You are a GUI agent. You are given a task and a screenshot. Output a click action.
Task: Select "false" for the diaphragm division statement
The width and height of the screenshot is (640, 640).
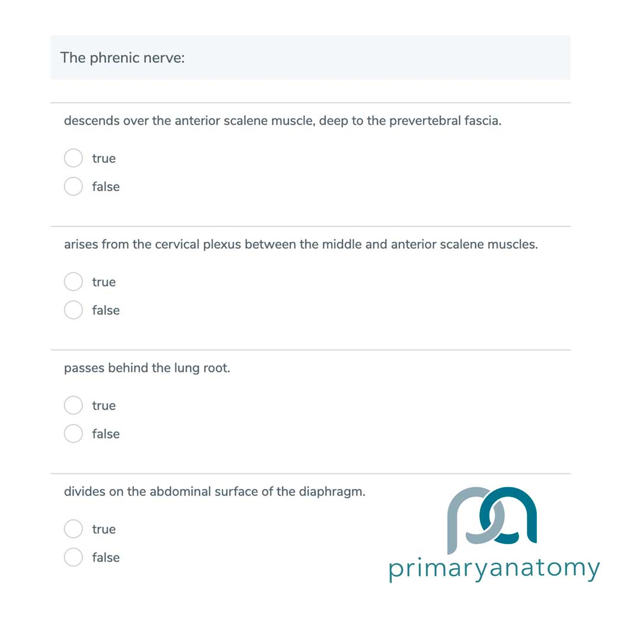(x=73, y=557)
